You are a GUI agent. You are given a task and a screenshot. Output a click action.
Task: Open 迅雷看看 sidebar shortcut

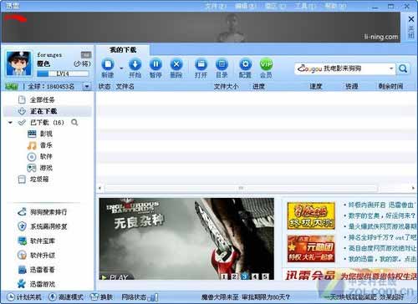click(x=36, y=270)
